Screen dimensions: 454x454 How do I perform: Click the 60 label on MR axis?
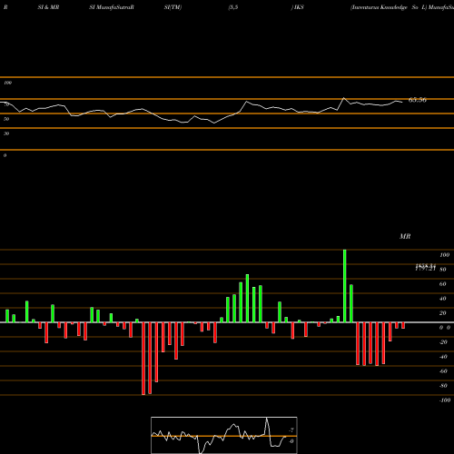[x=442, y=284]
